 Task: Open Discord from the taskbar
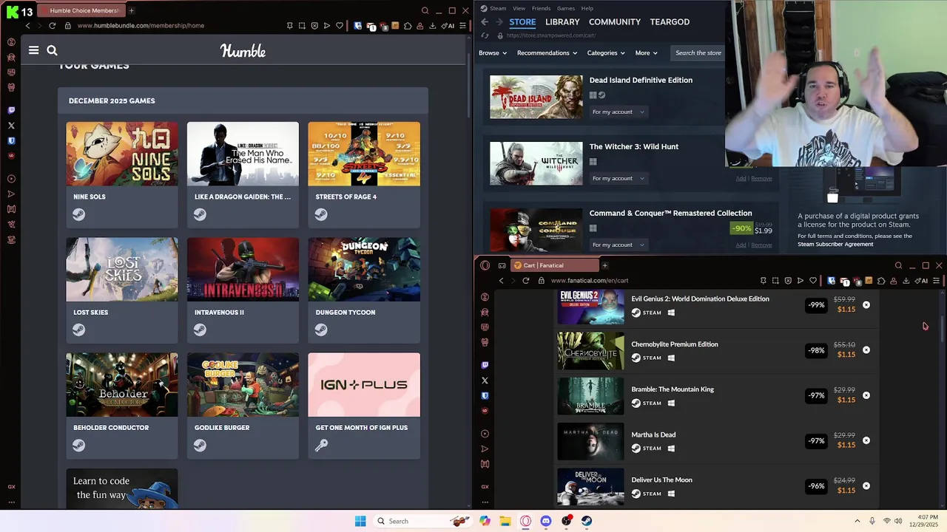(x=546, y=521)
